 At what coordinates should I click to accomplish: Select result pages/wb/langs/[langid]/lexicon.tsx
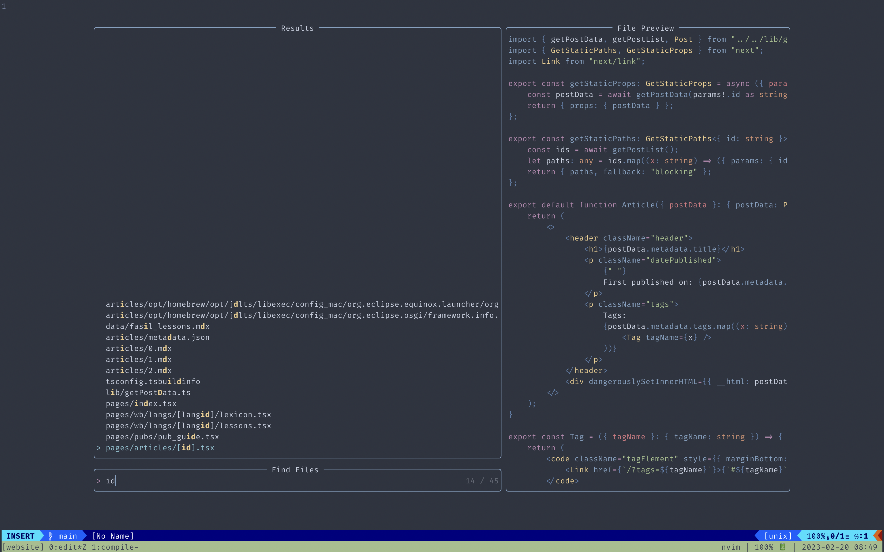point(188,415)
